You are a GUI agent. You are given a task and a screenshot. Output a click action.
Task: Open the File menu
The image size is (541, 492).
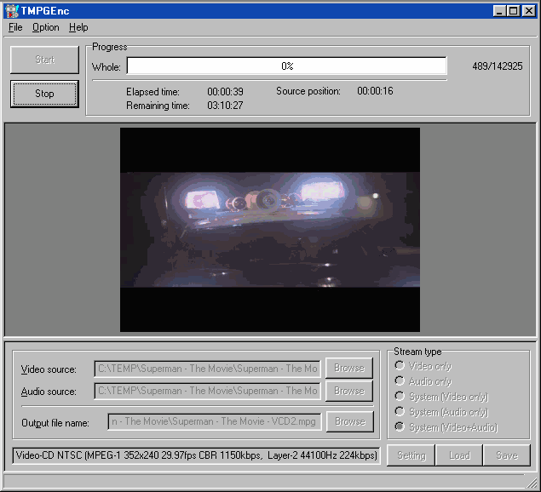click(x=15, y=27)
